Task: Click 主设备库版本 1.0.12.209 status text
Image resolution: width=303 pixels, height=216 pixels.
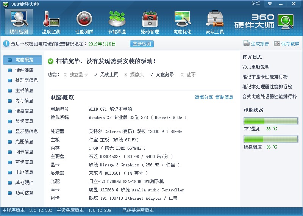Action: 84,210
